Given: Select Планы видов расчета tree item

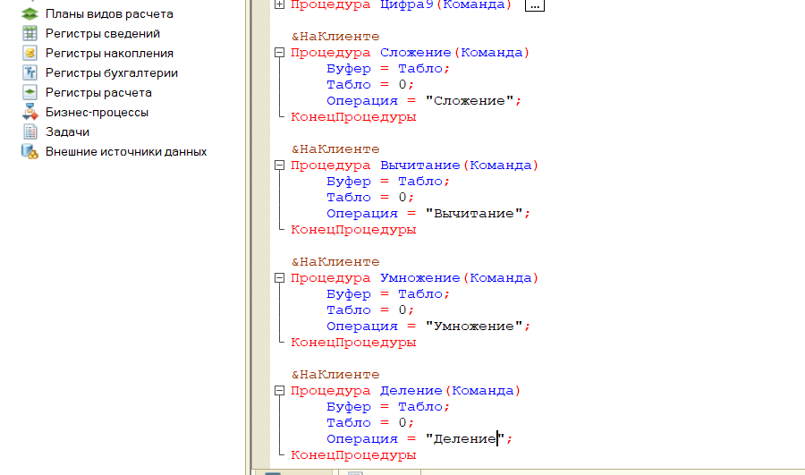Looking at the screenshot, I should coord(109,13).
